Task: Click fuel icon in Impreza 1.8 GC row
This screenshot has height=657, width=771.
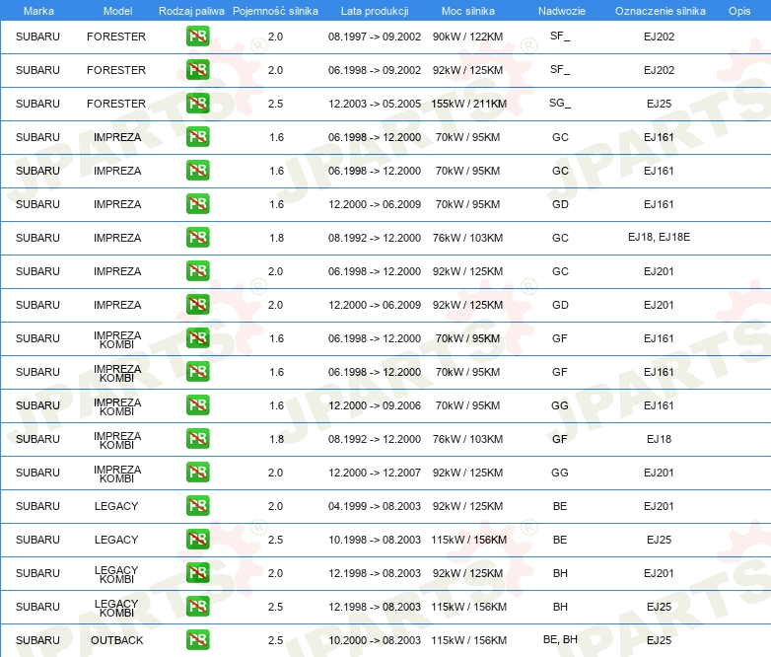Action: tap(197, 238)
